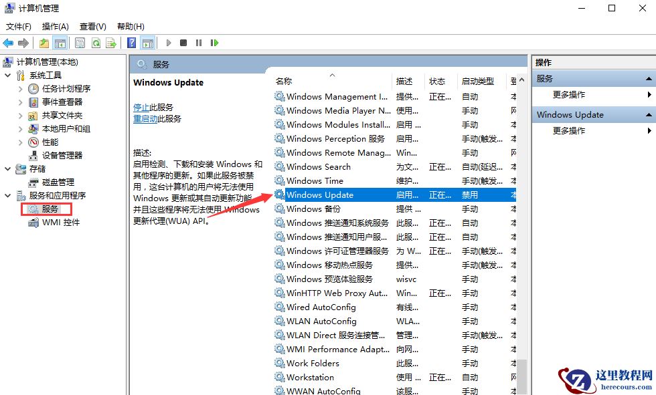Open the Refresh icon to reload services
Viewport: 656px width, 395px height.
click(97, 42)
